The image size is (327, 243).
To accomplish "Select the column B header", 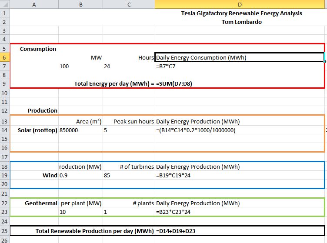I will (81, 4).
